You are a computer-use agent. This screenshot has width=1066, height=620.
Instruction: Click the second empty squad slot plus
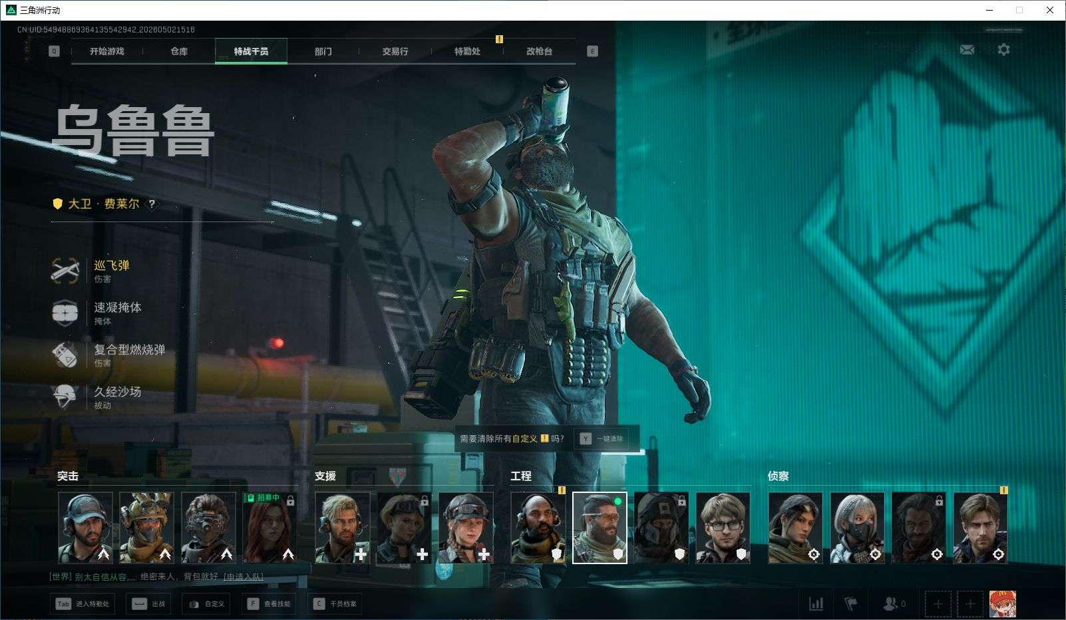[x=970, y=604]
